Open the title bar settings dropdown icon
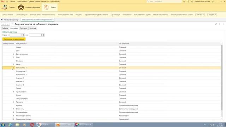226x127 pixels. tap(213, 1)
